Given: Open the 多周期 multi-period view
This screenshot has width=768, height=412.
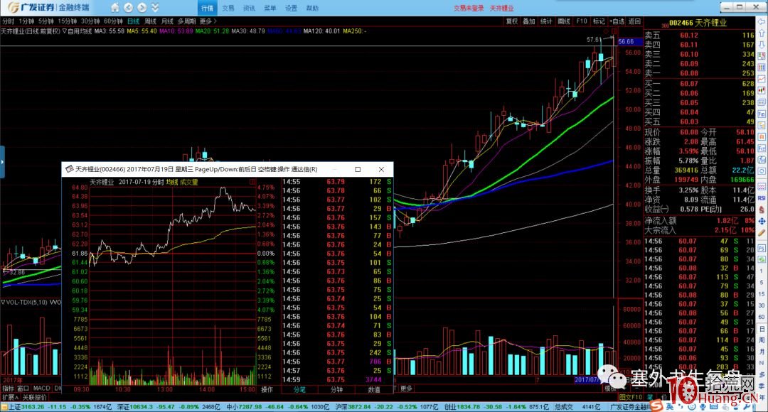Looking at the screenshot, I should (x=186, y=21).
